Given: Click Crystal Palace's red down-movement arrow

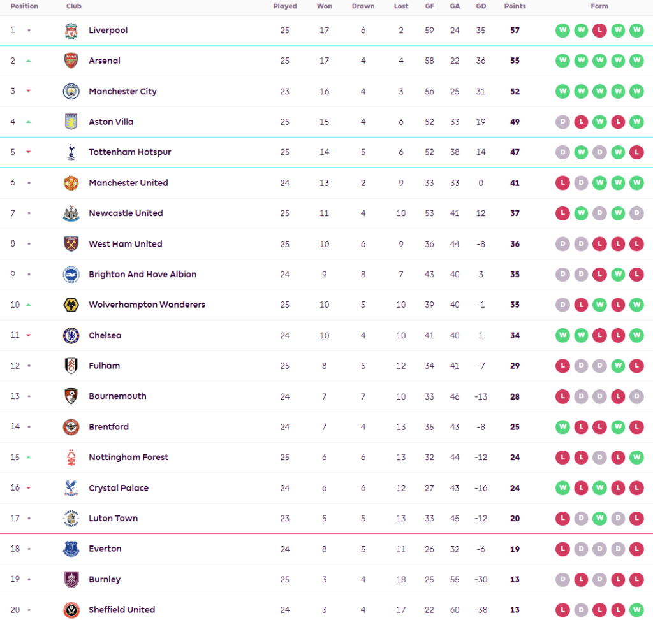Looking at the screenshot, I should coord(28,488).
